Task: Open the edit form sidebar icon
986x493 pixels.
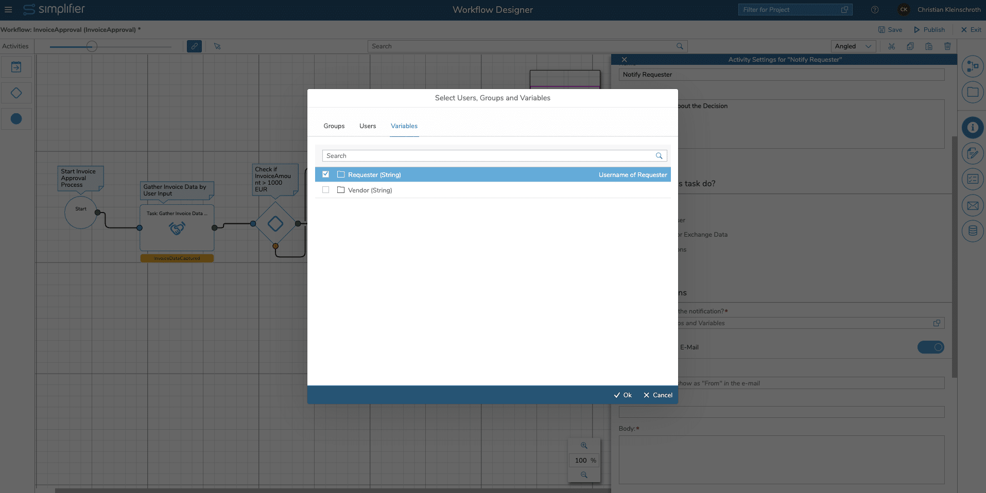Action: tap(973, 153)
